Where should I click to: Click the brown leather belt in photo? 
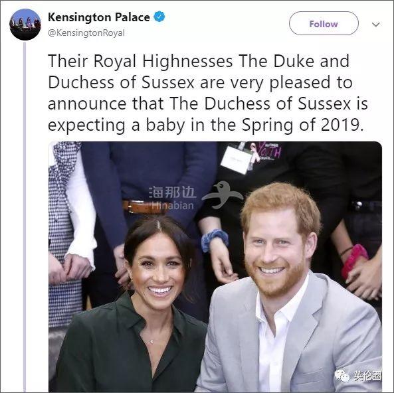(144, 206)
